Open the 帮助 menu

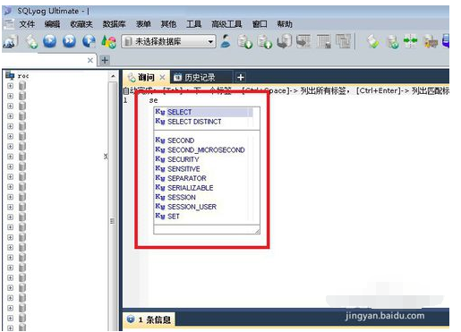(285, 24)
